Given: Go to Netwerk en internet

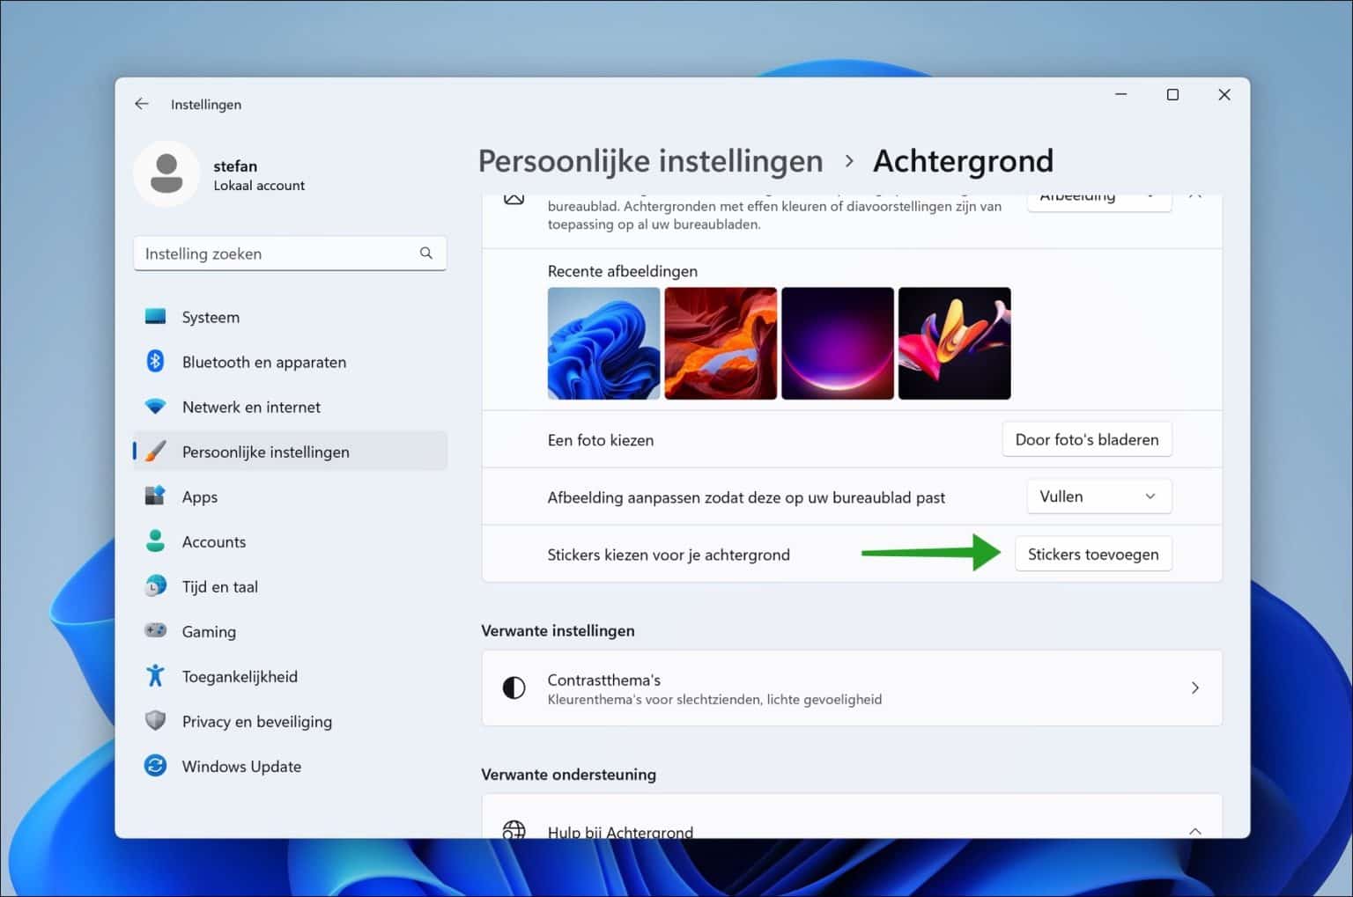Looking at the screenshot, I should [x=251, y=407].
